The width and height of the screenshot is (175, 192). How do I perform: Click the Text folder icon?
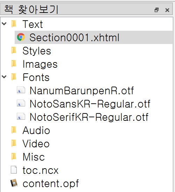pos(14,24)
